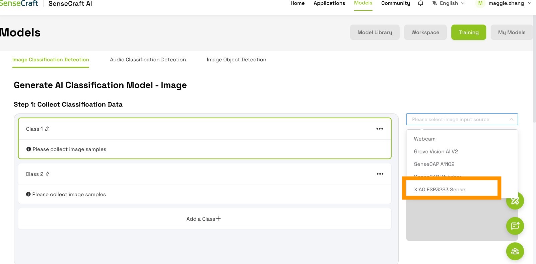Viewport: 536px width, 264px height.
Task: Click the Training button
Action: (x=468, y=32)
